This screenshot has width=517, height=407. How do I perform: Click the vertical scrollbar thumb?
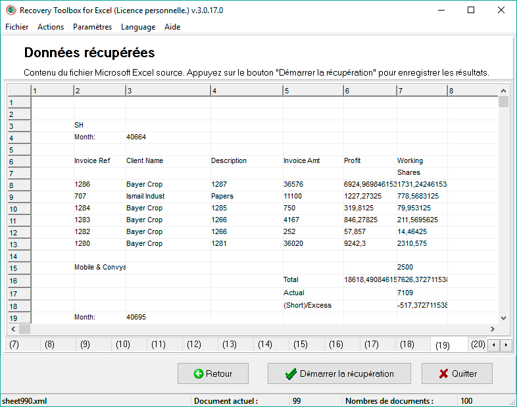(x=503, y=102)
